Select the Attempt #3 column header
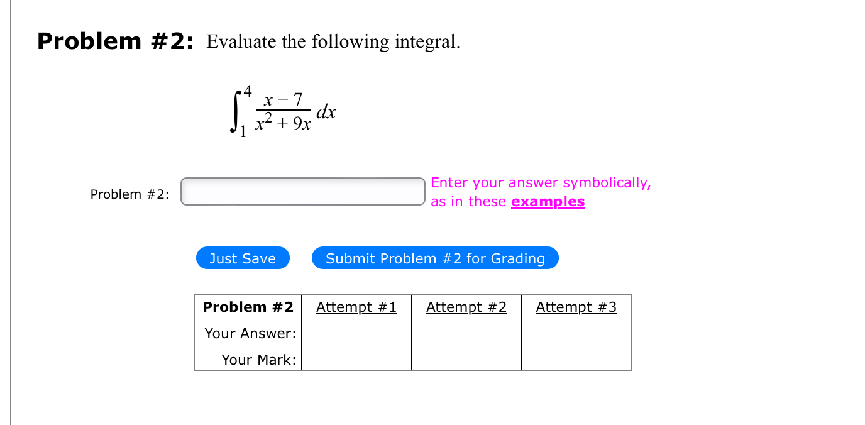 [576, 307]
